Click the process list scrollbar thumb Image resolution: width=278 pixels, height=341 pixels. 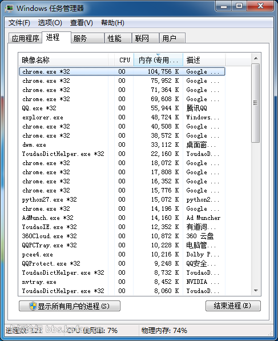pos(256,103)
